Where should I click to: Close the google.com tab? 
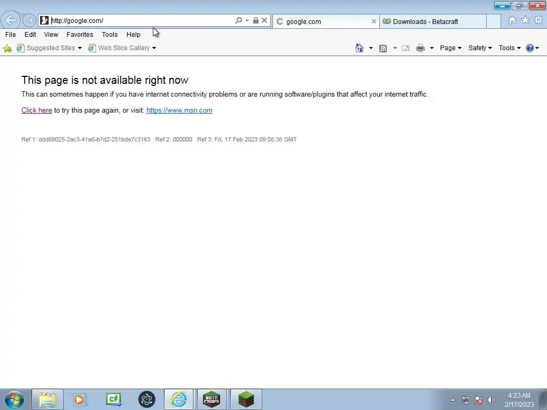tap(373, 21)
